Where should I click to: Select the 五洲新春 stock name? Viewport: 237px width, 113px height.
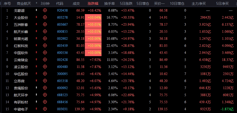tap(21, 24)
